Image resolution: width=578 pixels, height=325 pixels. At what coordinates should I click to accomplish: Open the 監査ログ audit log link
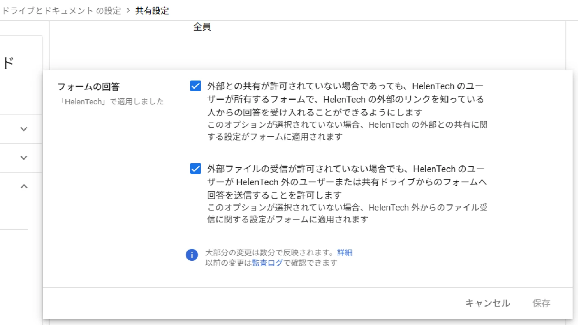[x=267, y=263]
